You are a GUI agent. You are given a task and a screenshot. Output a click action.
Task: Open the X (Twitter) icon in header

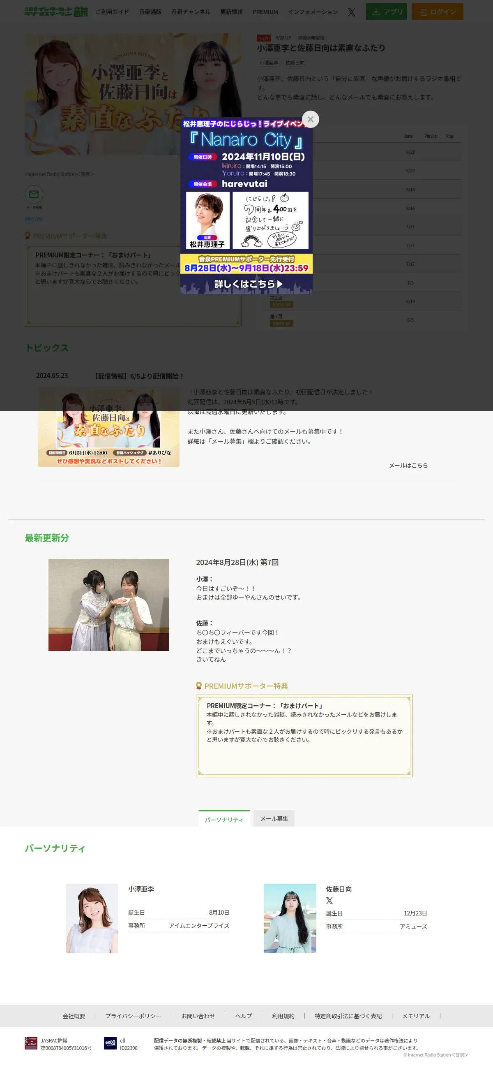pyautogui.click(x=351, y=12)
